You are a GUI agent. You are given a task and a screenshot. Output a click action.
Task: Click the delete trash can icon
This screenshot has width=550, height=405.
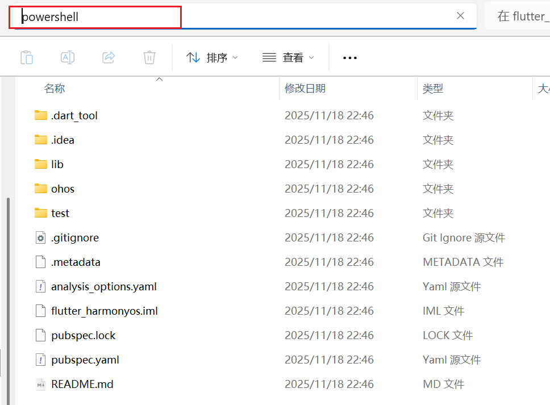[149, 57]
